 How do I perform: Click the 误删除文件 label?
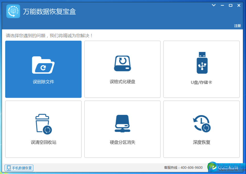click(x=43, y=82)
